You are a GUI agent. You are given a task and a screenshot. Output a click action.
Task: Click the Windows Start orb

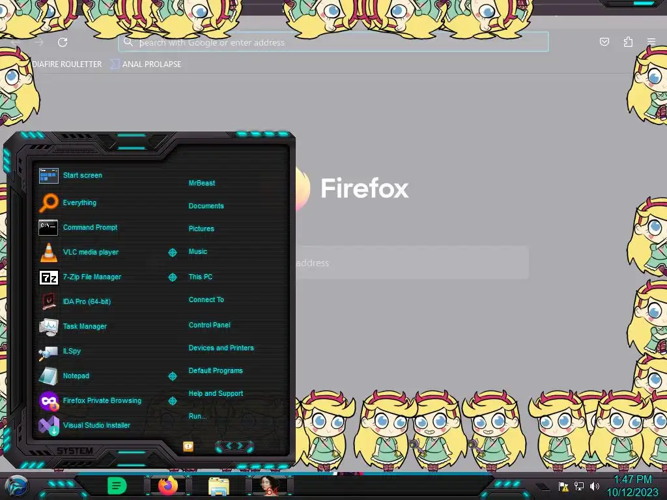point(16,486)
